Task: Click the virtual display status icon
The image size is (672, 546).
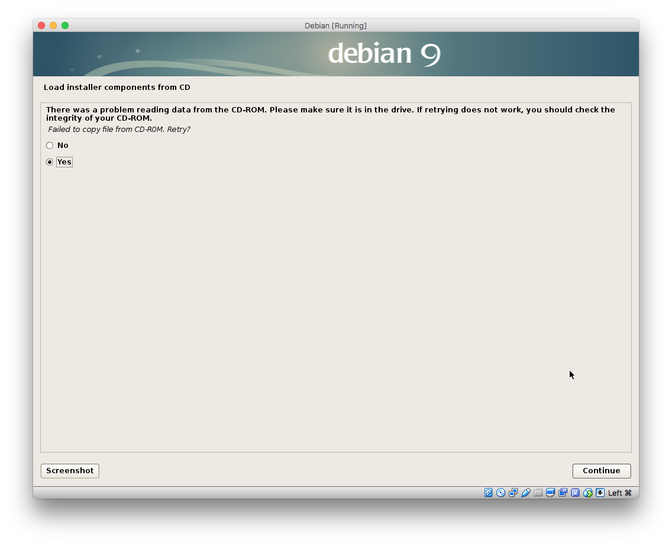Action: (550, 493)
